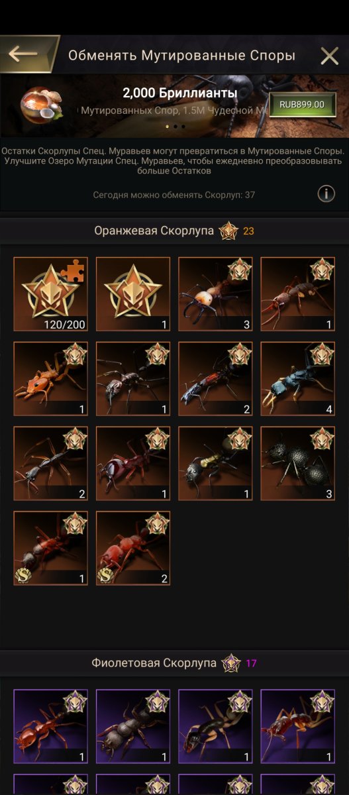Go back using the arrow button
This screenshot has width=349, height=795.
[24, 54]
